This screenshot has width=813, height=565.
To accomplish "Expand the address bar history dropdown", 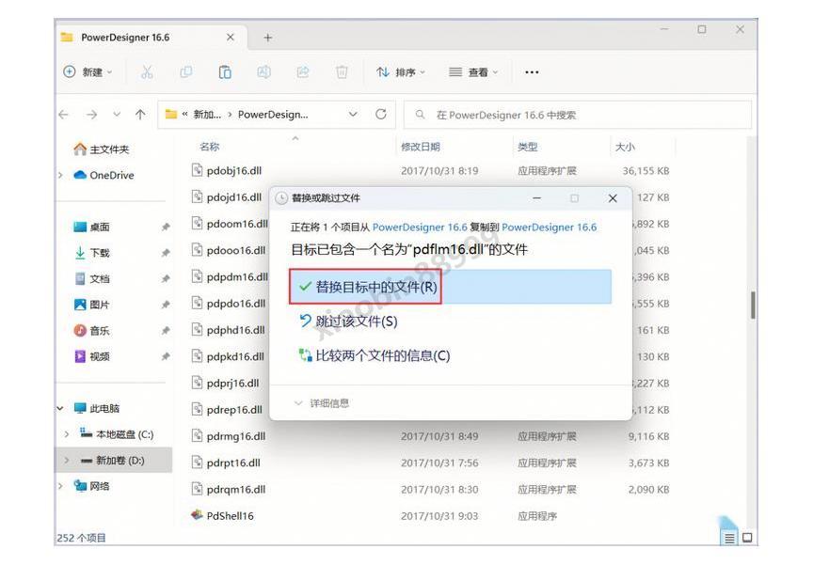I will (x=353, y=114).
